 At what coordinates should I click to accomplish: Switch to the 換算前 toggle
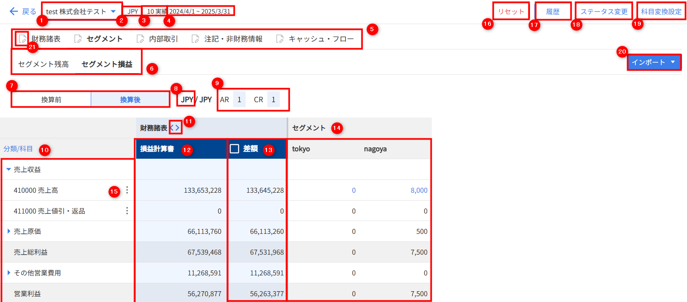point(51,100)
